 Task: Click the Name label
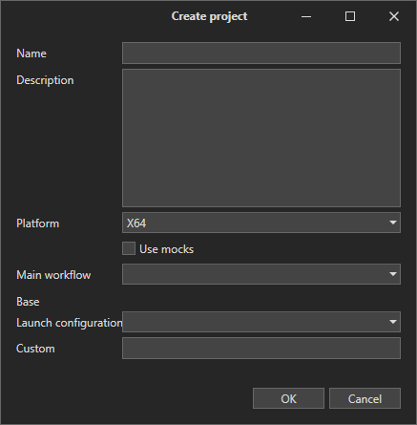(x=31, y=53)
